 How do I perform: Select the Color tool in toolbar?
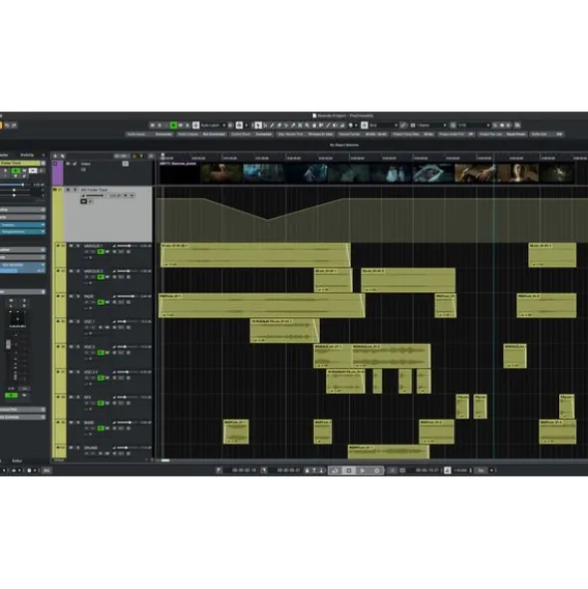[x=350, y=126]
